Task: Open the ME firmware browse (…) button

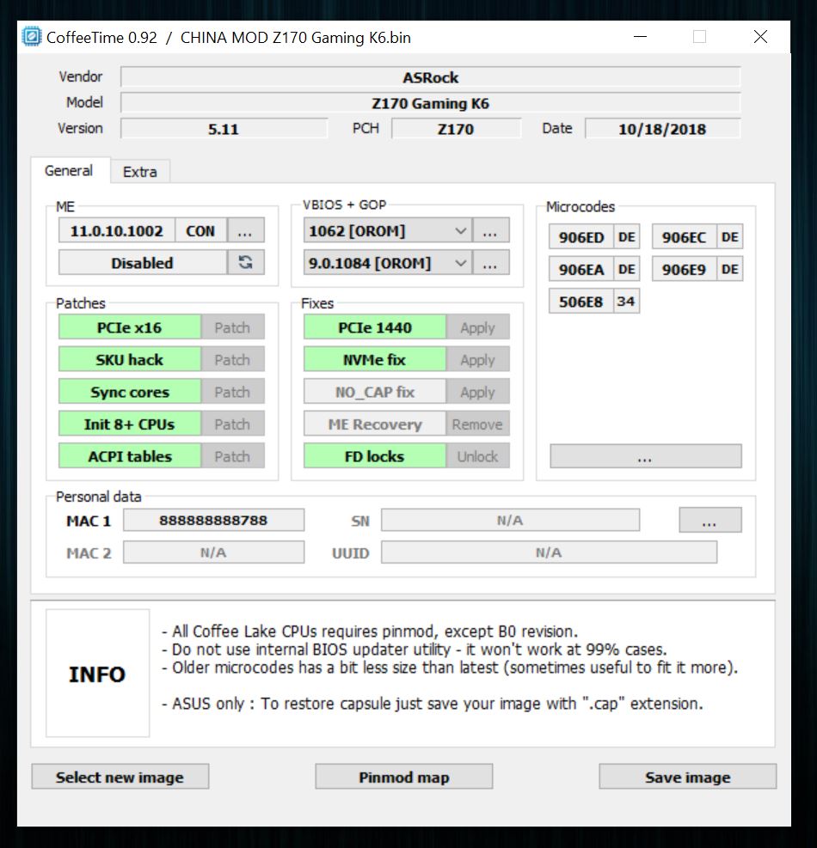Action: 246,230
